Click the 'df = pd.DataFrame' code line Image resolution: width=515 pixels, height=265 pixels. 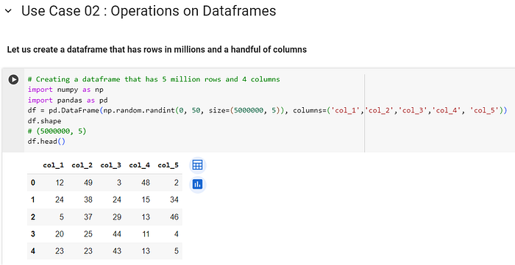[x=268, y=110]
